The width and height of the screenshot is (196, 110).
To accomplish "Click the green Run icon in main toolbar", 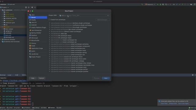I will (158, 4).
